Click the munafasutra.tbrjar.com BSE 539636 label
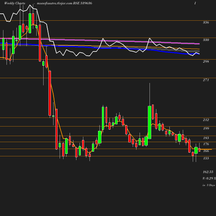The image size is (216, 216). [64, 3]
